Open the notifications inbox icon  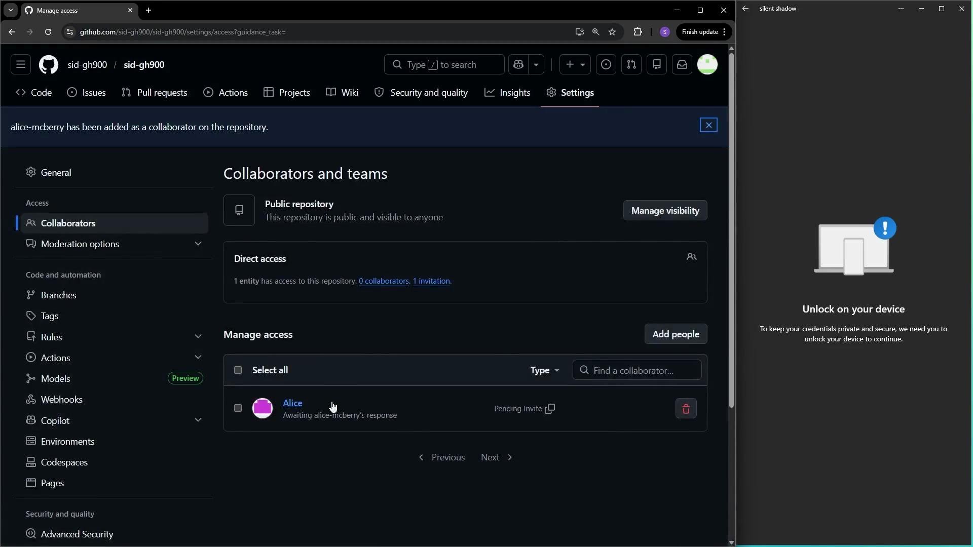682,65
